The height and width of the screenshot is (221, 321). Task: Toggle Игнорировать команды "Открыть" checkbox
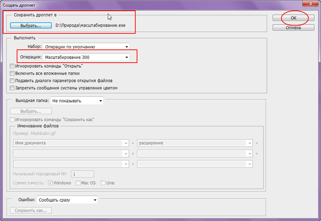(x=12, y=66)
